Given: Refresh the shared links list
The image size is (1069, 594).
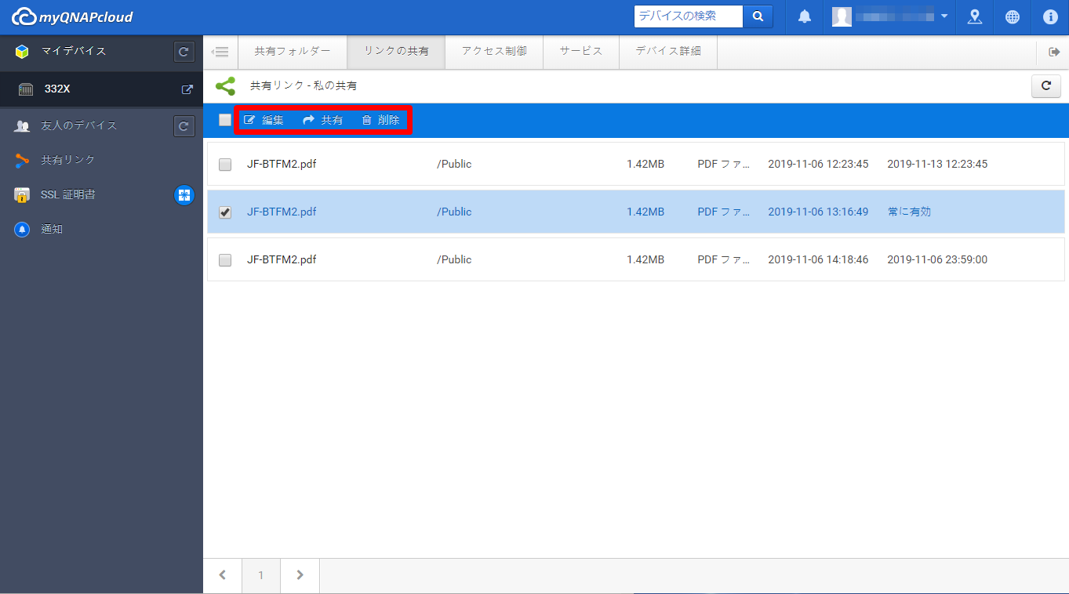Looking at the screenshot, I should pos(1045,86).
